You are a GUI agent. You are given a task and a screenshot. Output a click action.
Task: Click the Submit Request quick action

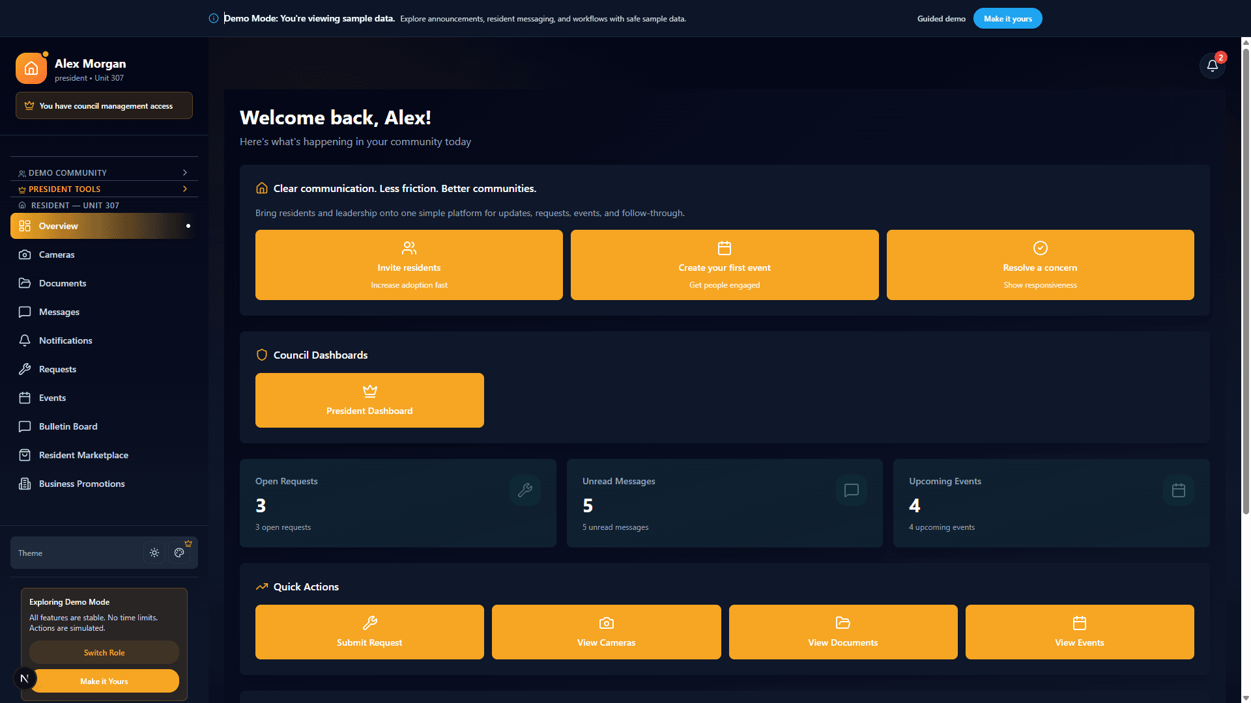369,632
